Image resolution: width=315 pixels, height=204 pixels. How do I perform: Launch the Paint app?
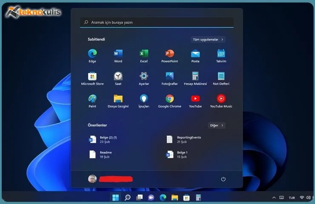pos(92,101)
